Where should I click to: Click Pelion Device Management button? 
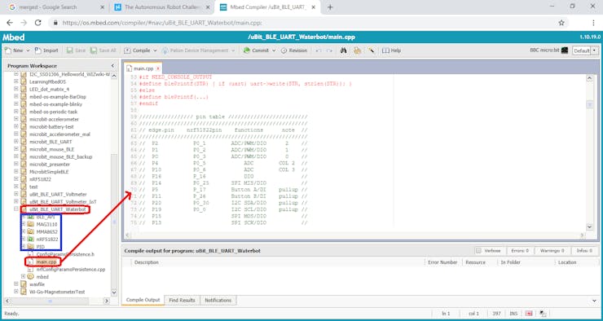(195, 51)
